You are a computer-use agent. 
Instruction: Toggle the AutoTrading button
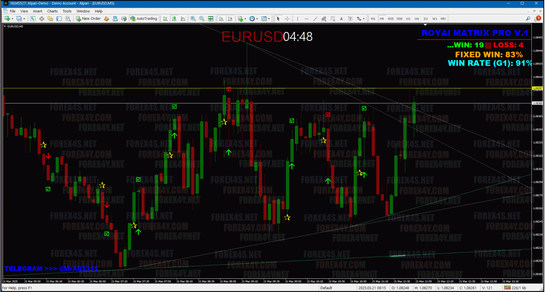[x=144, y=19]
